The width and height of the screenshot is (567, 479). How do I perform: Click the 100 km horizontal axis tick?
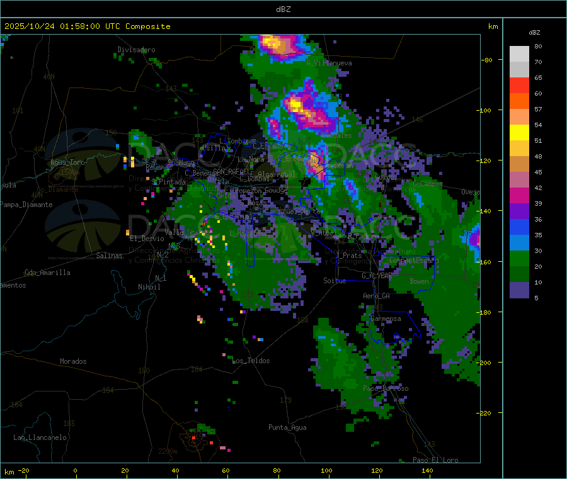(x=326, y=470)
